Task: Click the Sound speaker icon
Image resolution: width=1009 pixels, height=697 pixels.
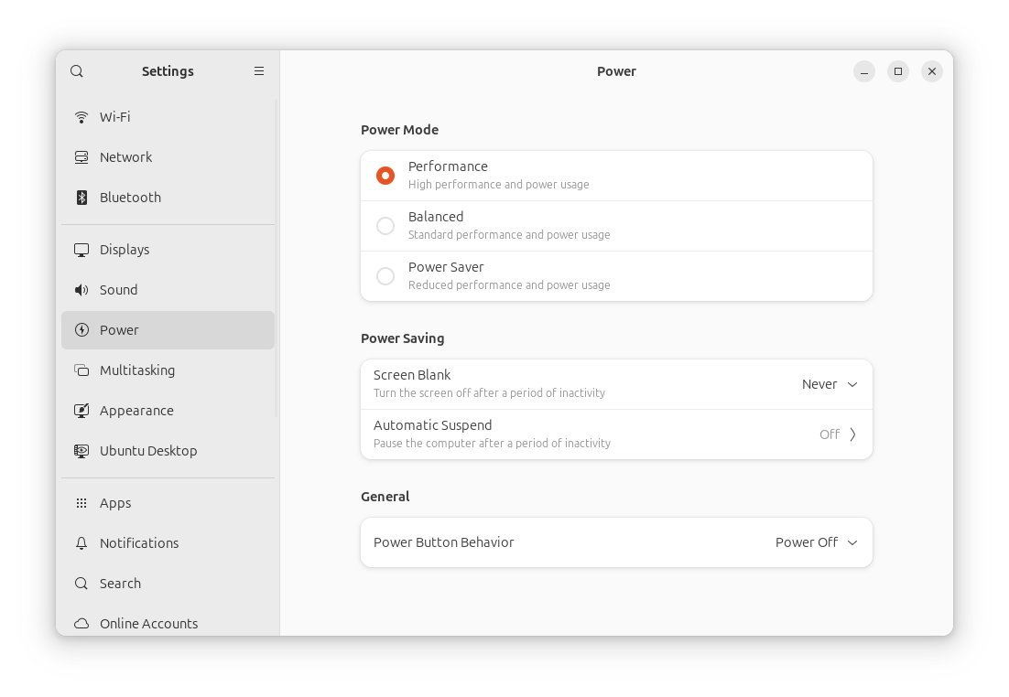Action: pos(81,290)
